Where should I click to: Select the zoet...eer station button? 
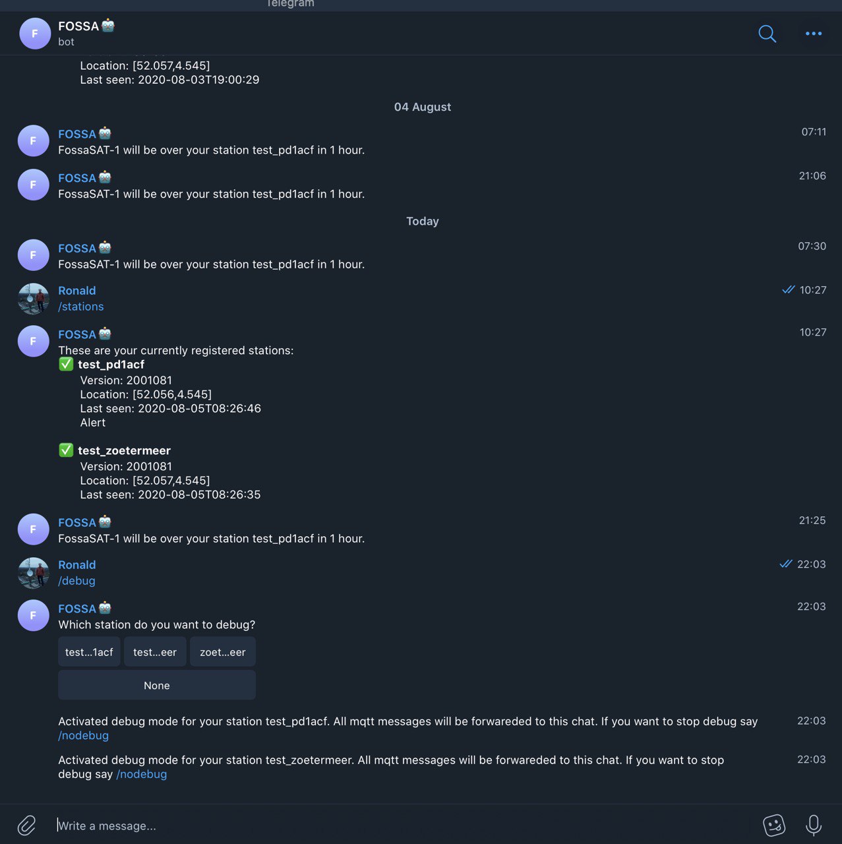(x=223, y=652)
